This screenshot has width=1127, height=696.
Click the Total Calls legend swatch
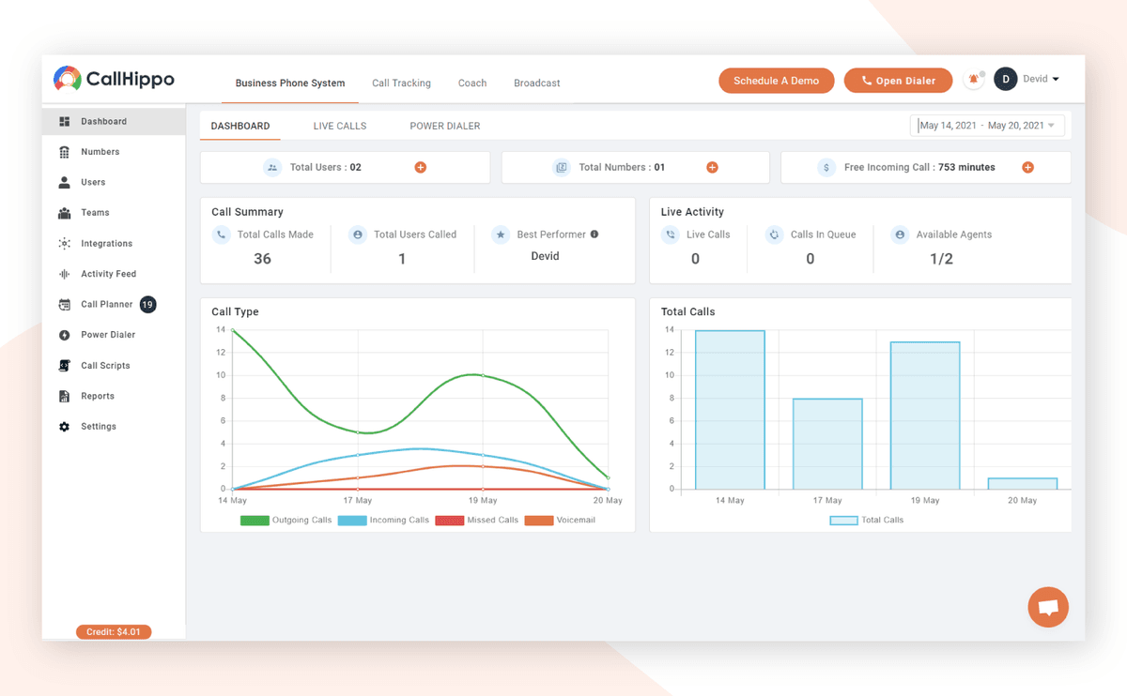843,520
